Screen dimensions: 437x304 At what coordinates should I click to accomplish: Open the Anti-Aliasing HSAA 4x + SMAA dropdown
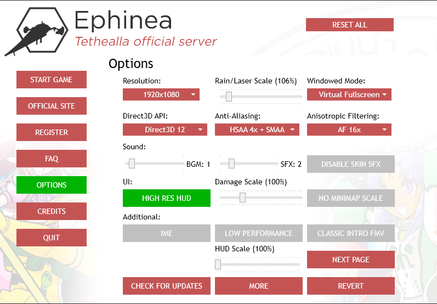257,130
